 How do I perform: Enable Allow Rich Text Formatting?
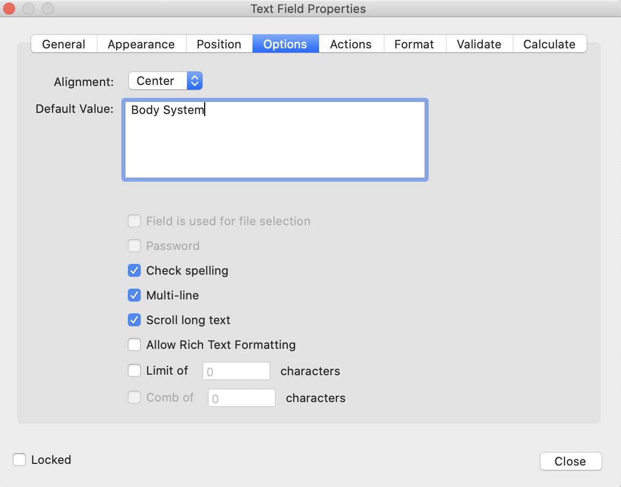pos(134,345)
